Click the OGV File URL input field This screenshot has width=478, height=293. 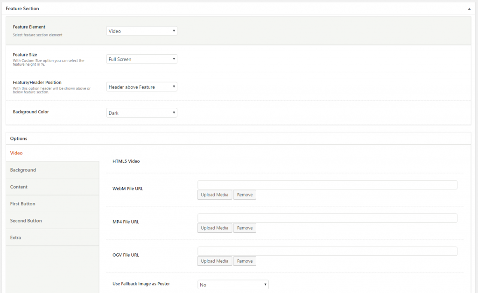327,251
